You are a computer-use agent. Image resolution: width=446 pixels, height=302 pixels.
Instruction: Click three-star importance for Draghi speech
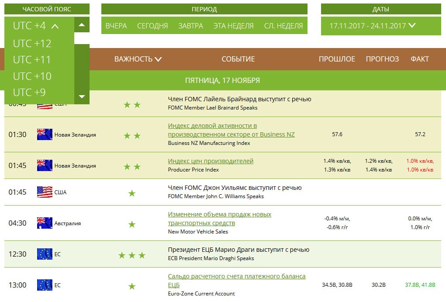point(132,255)
